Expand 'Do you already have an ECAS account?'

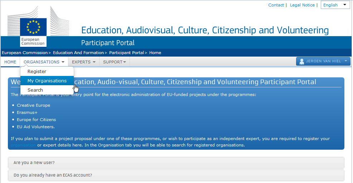[x=176, y=175]
